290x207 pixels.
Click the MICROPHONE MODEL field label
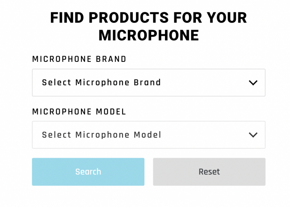pyautogui.click(x=79, y=112)
